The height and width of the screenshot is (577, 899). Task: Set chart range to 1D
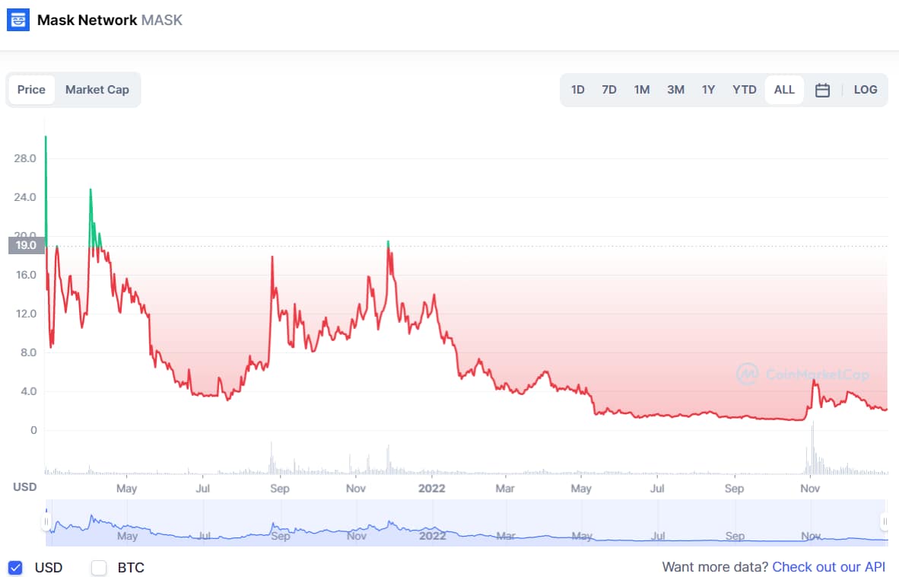click(578, 90)
